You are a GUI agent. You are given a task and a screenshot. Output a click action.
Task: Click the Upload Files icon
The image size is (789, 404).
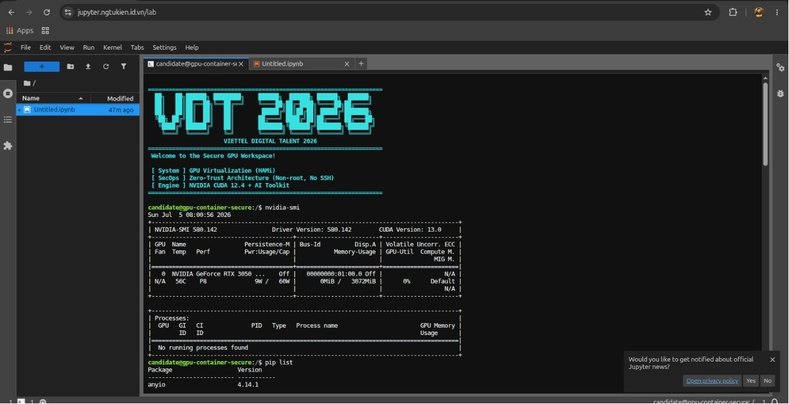tap(88, 66)
